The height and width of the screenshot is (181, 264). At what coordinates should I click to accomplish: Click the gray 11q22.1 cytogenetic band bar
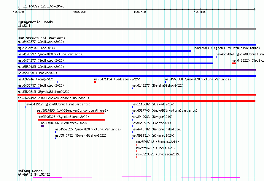tap(136, 29)
